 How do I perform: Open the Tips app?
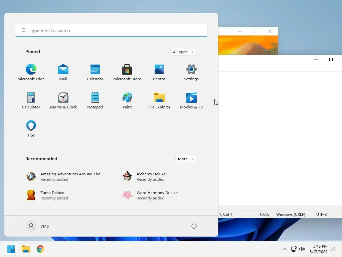point(31,129)
